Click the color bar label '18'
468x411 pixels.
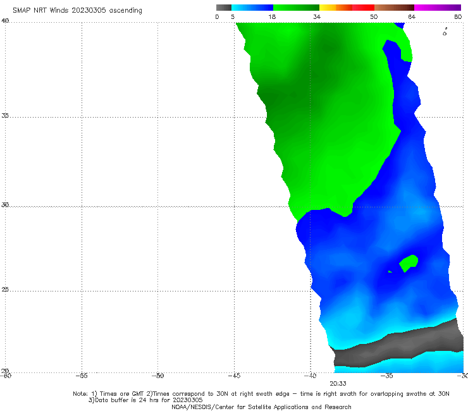pos(271,17)
